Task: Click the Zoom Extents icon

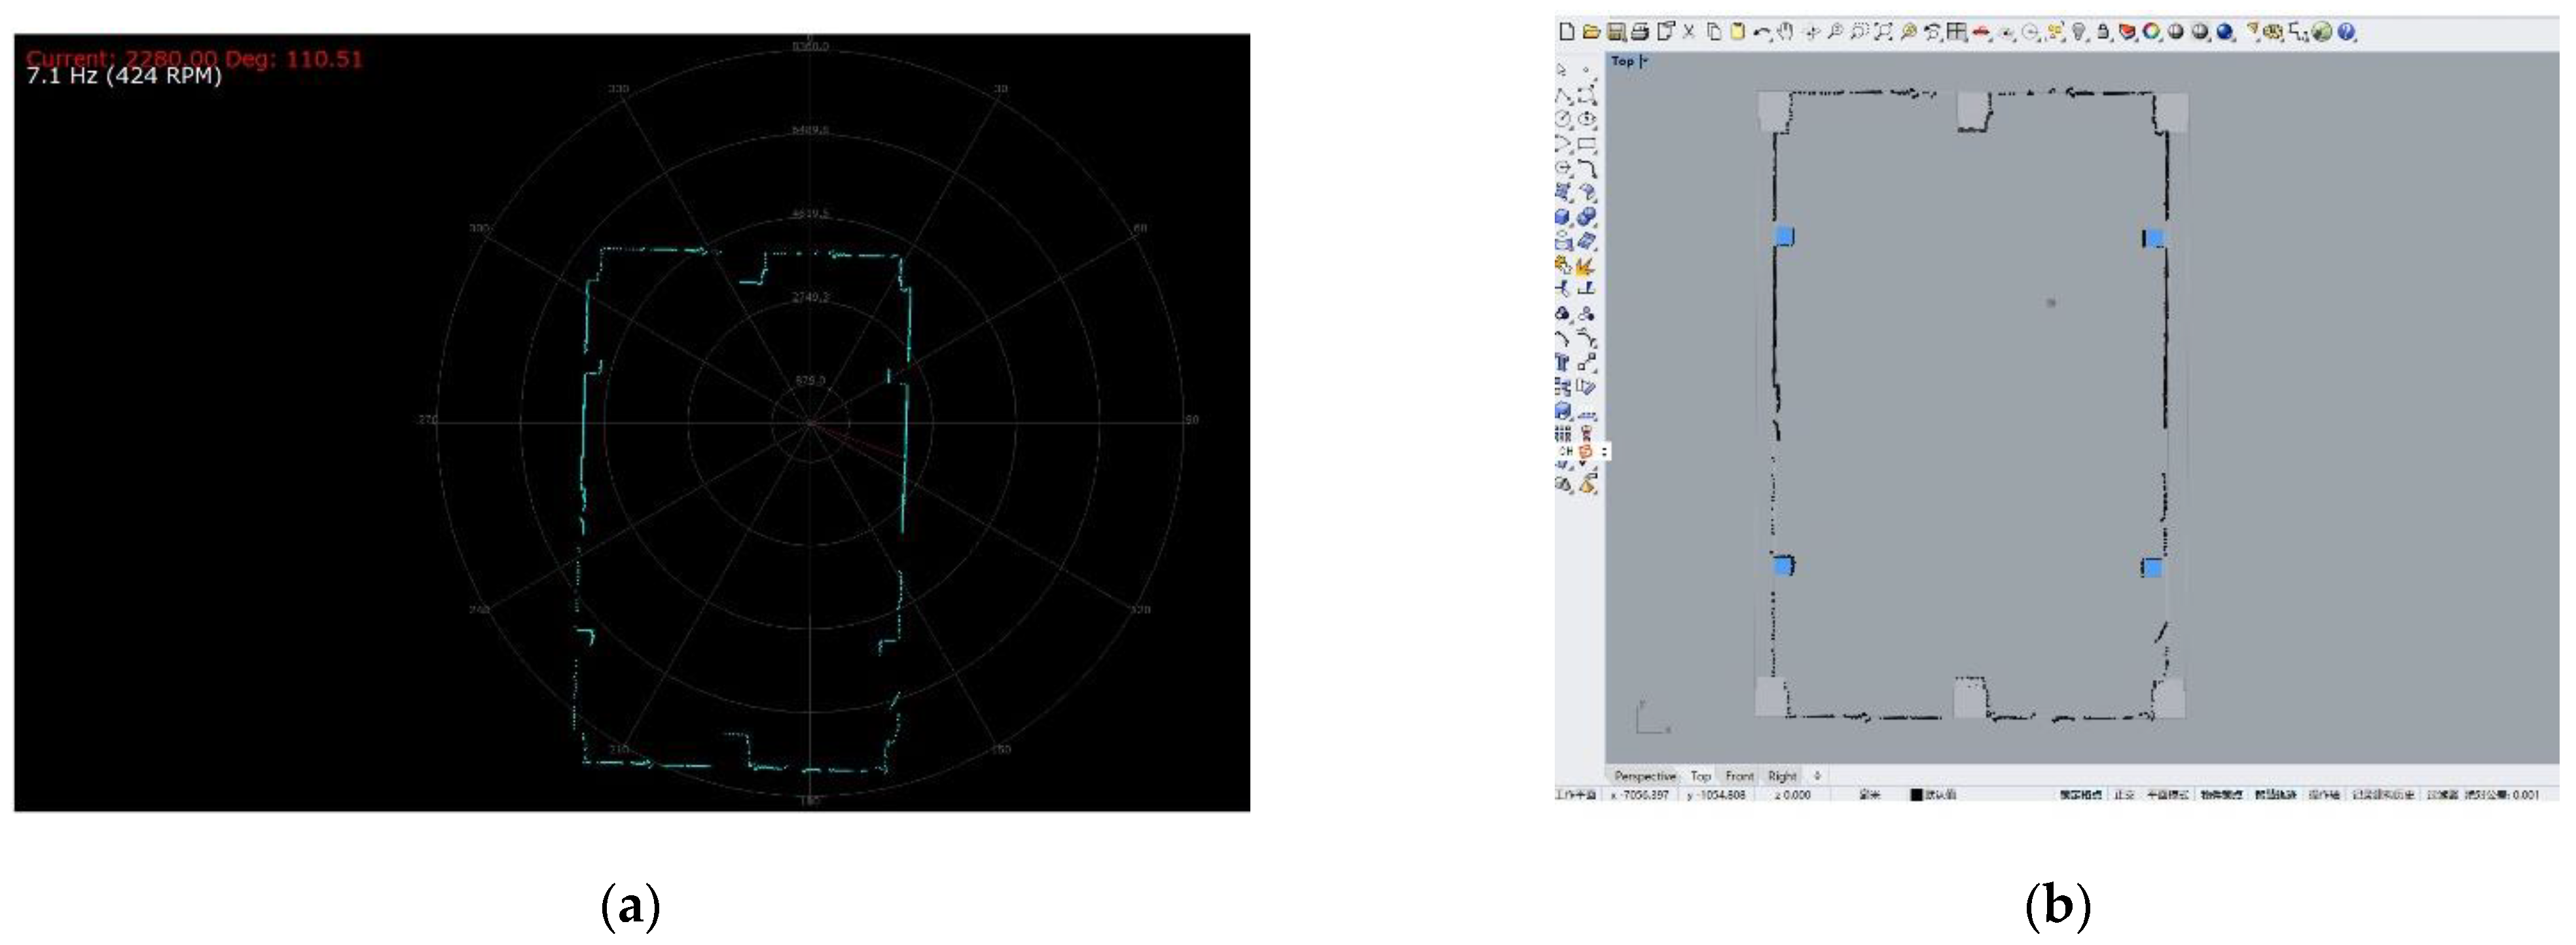Action: [x=1883, y=32]
